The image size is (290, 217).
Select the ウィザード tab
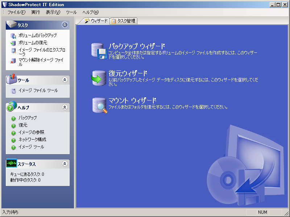[96, 21]
